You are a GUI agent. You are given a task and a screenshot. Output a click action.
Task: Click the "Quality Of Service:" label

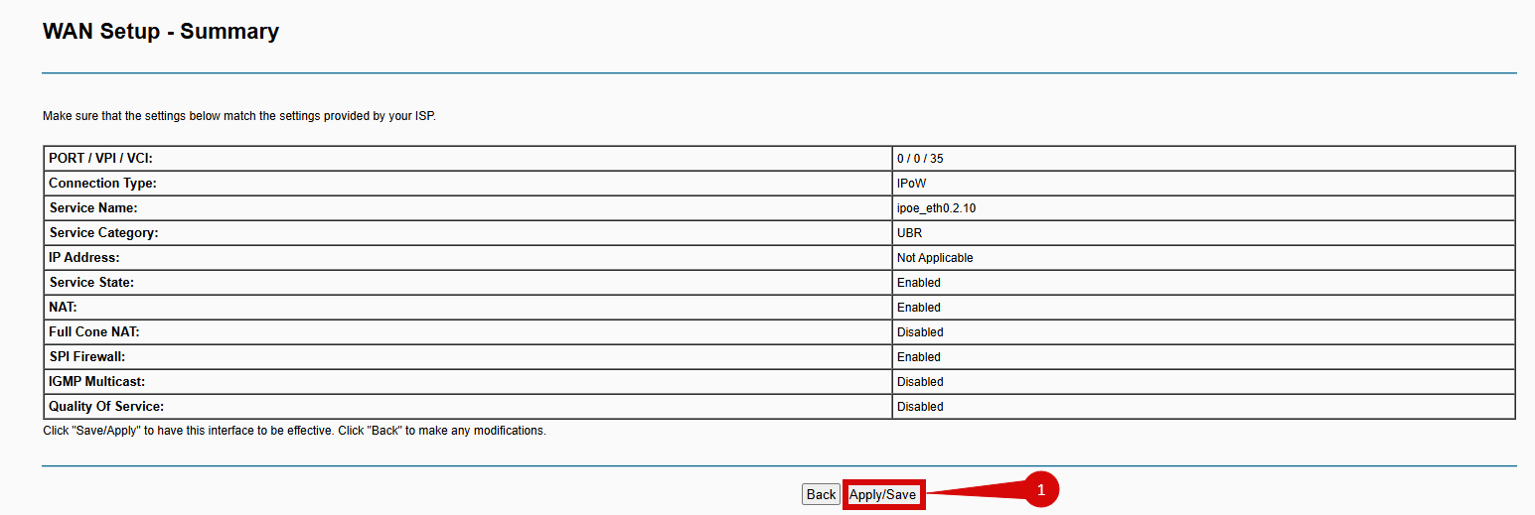[x=106, y=407]
